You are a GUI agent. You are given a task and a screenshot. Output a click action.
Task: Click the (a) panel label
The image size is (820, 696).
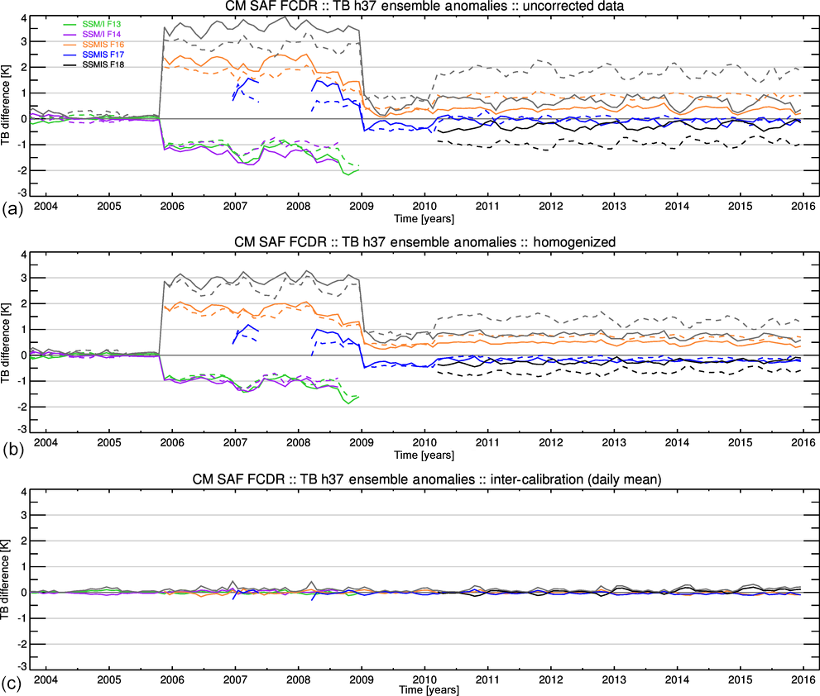[x=11, y=207]
